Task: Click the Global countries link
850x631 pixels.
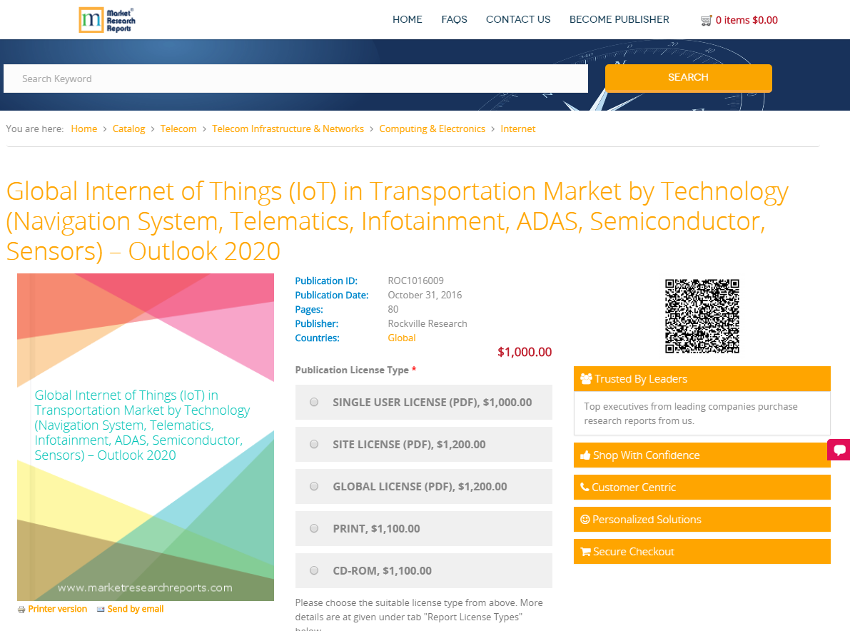Action: [402, 338]
